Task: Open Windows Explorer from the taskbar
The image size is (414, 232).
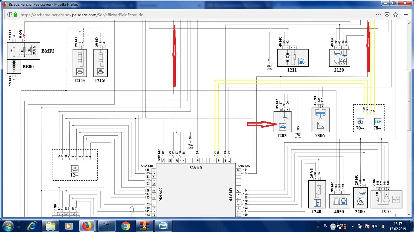Action: tap(50, 226)
